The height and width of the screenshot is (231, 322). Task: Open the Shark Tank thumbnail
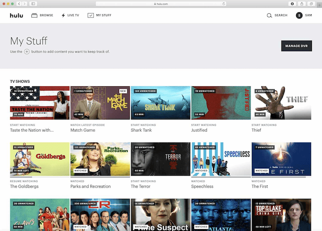[161, 103]
